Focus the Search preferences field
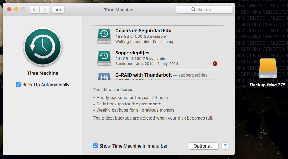The image size is (288, 159). (x=204, y=9)
